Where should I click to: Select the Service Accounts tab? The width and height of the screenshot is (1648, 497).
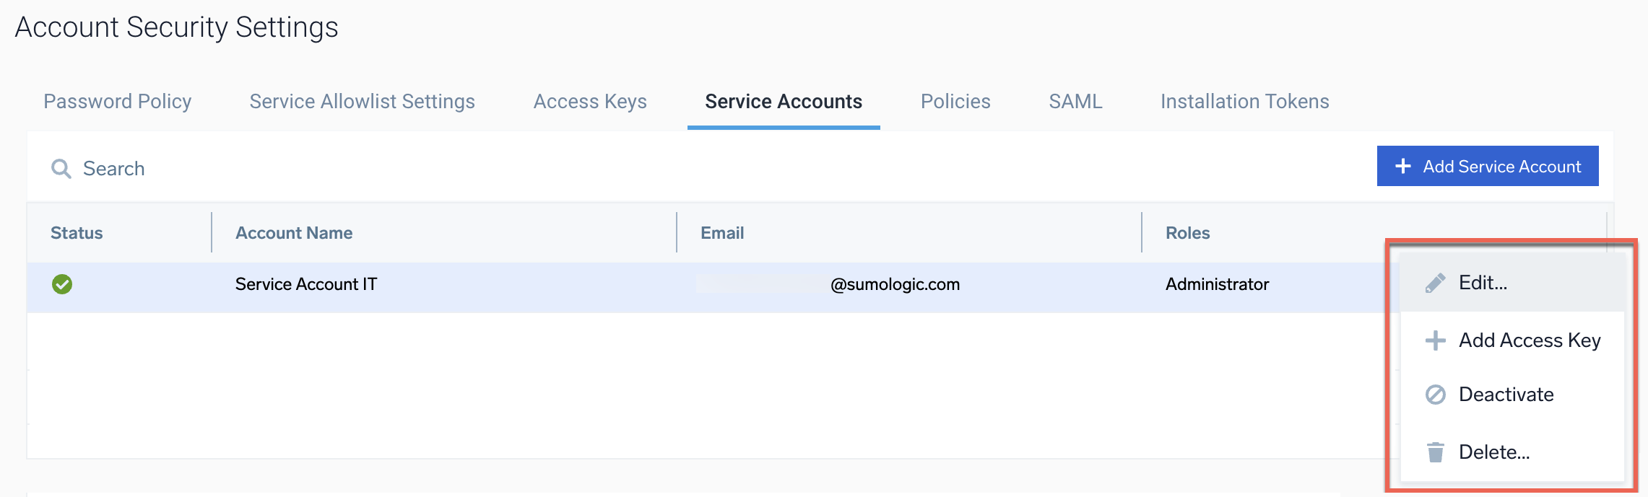click(784, 102)
